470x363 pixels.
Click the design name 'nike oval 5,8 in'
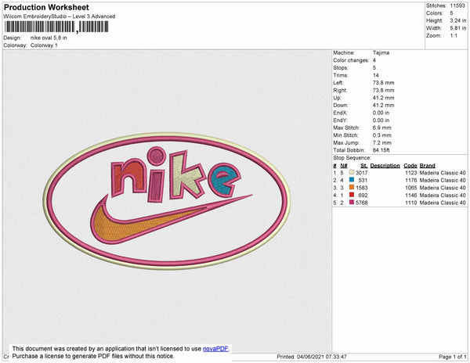point(49,38)
